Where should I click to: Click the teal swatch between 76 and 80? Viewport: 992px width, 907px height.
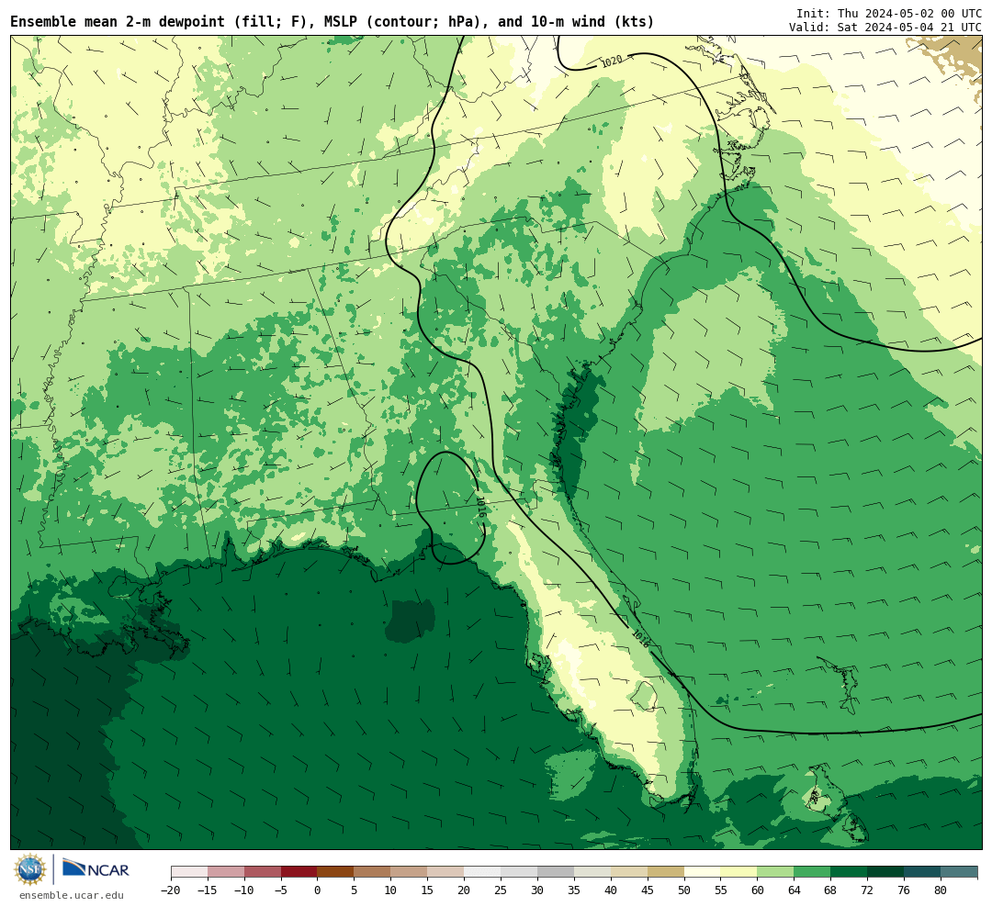tap(923, 871)
